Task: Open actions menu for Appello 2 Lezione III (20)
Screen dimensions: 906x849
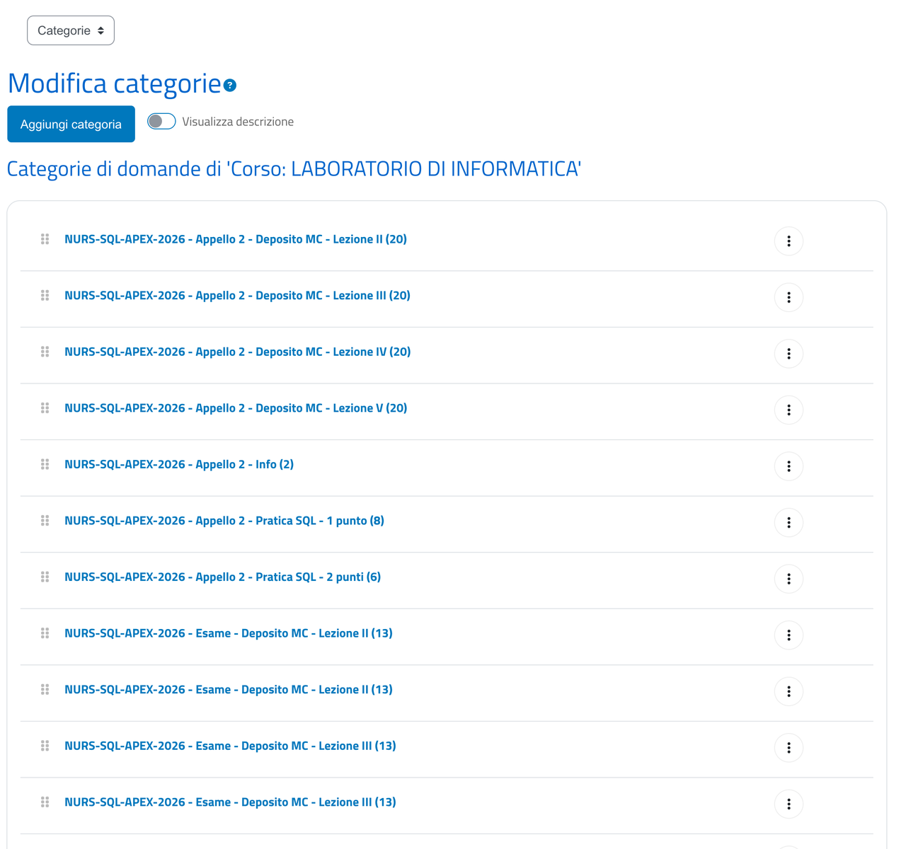Action: point(789,297)
